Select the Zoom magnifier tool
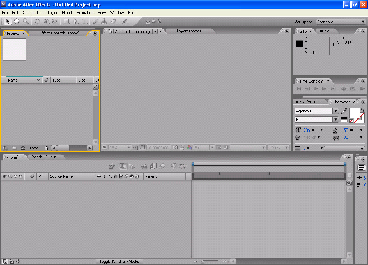 [x=26, y=22]
